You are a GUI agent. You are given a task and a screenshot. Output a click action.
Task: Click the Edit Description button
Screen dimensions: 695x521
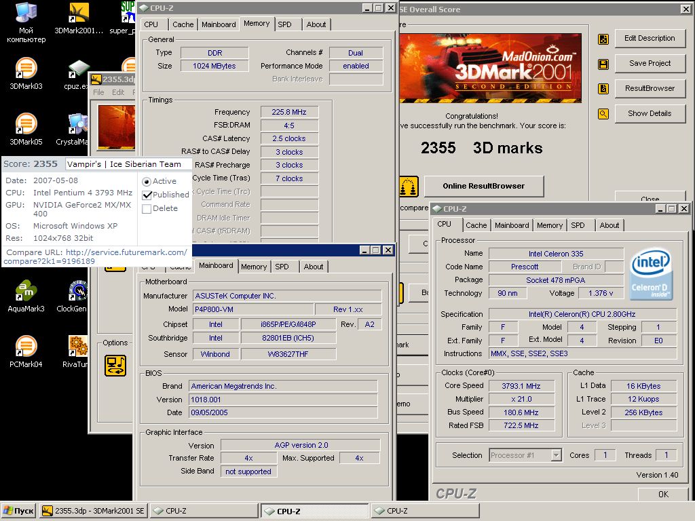650,39
